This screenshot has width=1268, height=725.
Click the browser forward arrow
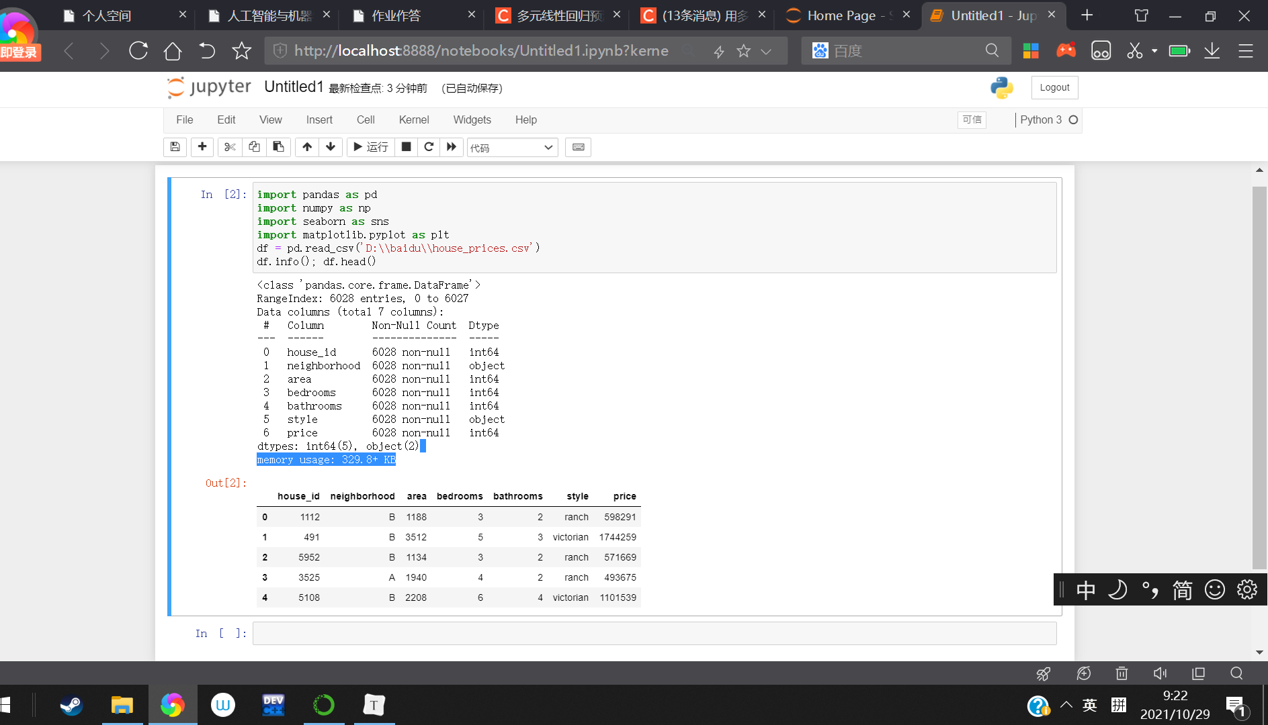coord(103,50)
